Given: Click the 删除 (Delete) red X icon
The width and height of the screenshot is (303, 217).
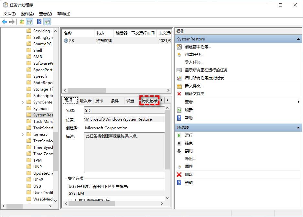Looking at the screenshot, I should click(179, 174).
